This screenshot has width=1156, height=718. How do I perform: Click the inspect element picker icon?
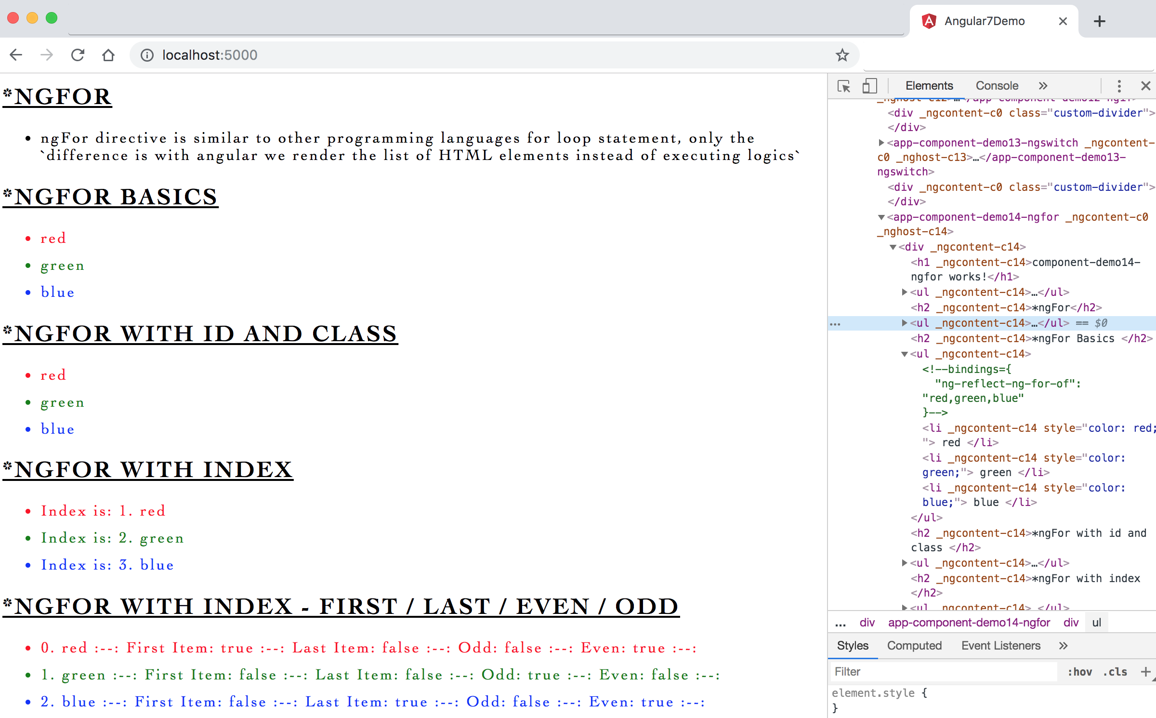tap(844, 86)
